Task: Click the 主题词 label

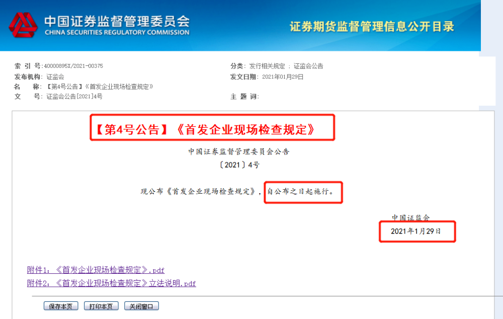Action: pos(244,97)
